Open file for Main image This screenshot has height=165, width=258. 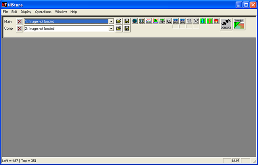(119, 21)
